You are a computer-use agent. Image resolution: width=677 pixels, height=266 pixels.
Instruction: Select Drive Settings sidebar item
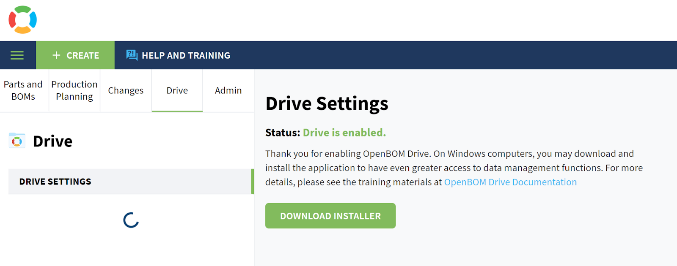pyautogui.click(x=131, y=182)
